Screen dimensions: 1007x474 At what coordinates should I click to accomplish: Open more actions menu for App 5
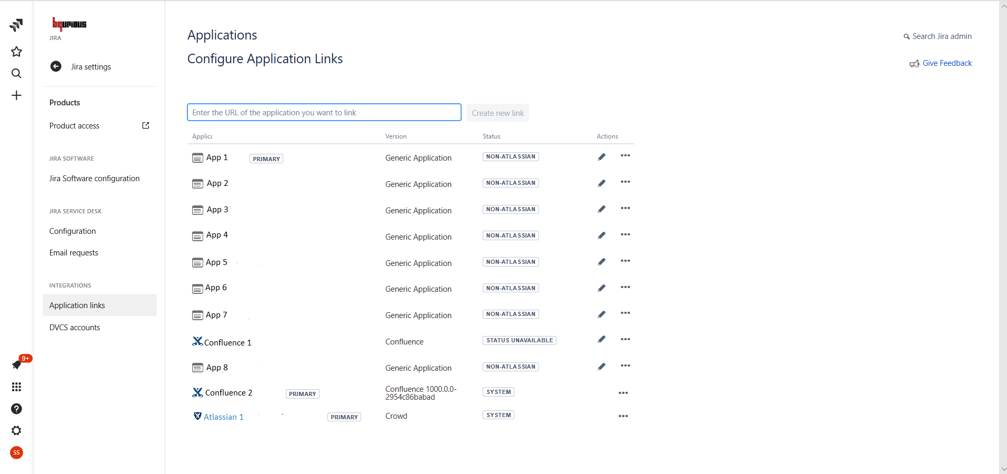click(x=625, y=261)
